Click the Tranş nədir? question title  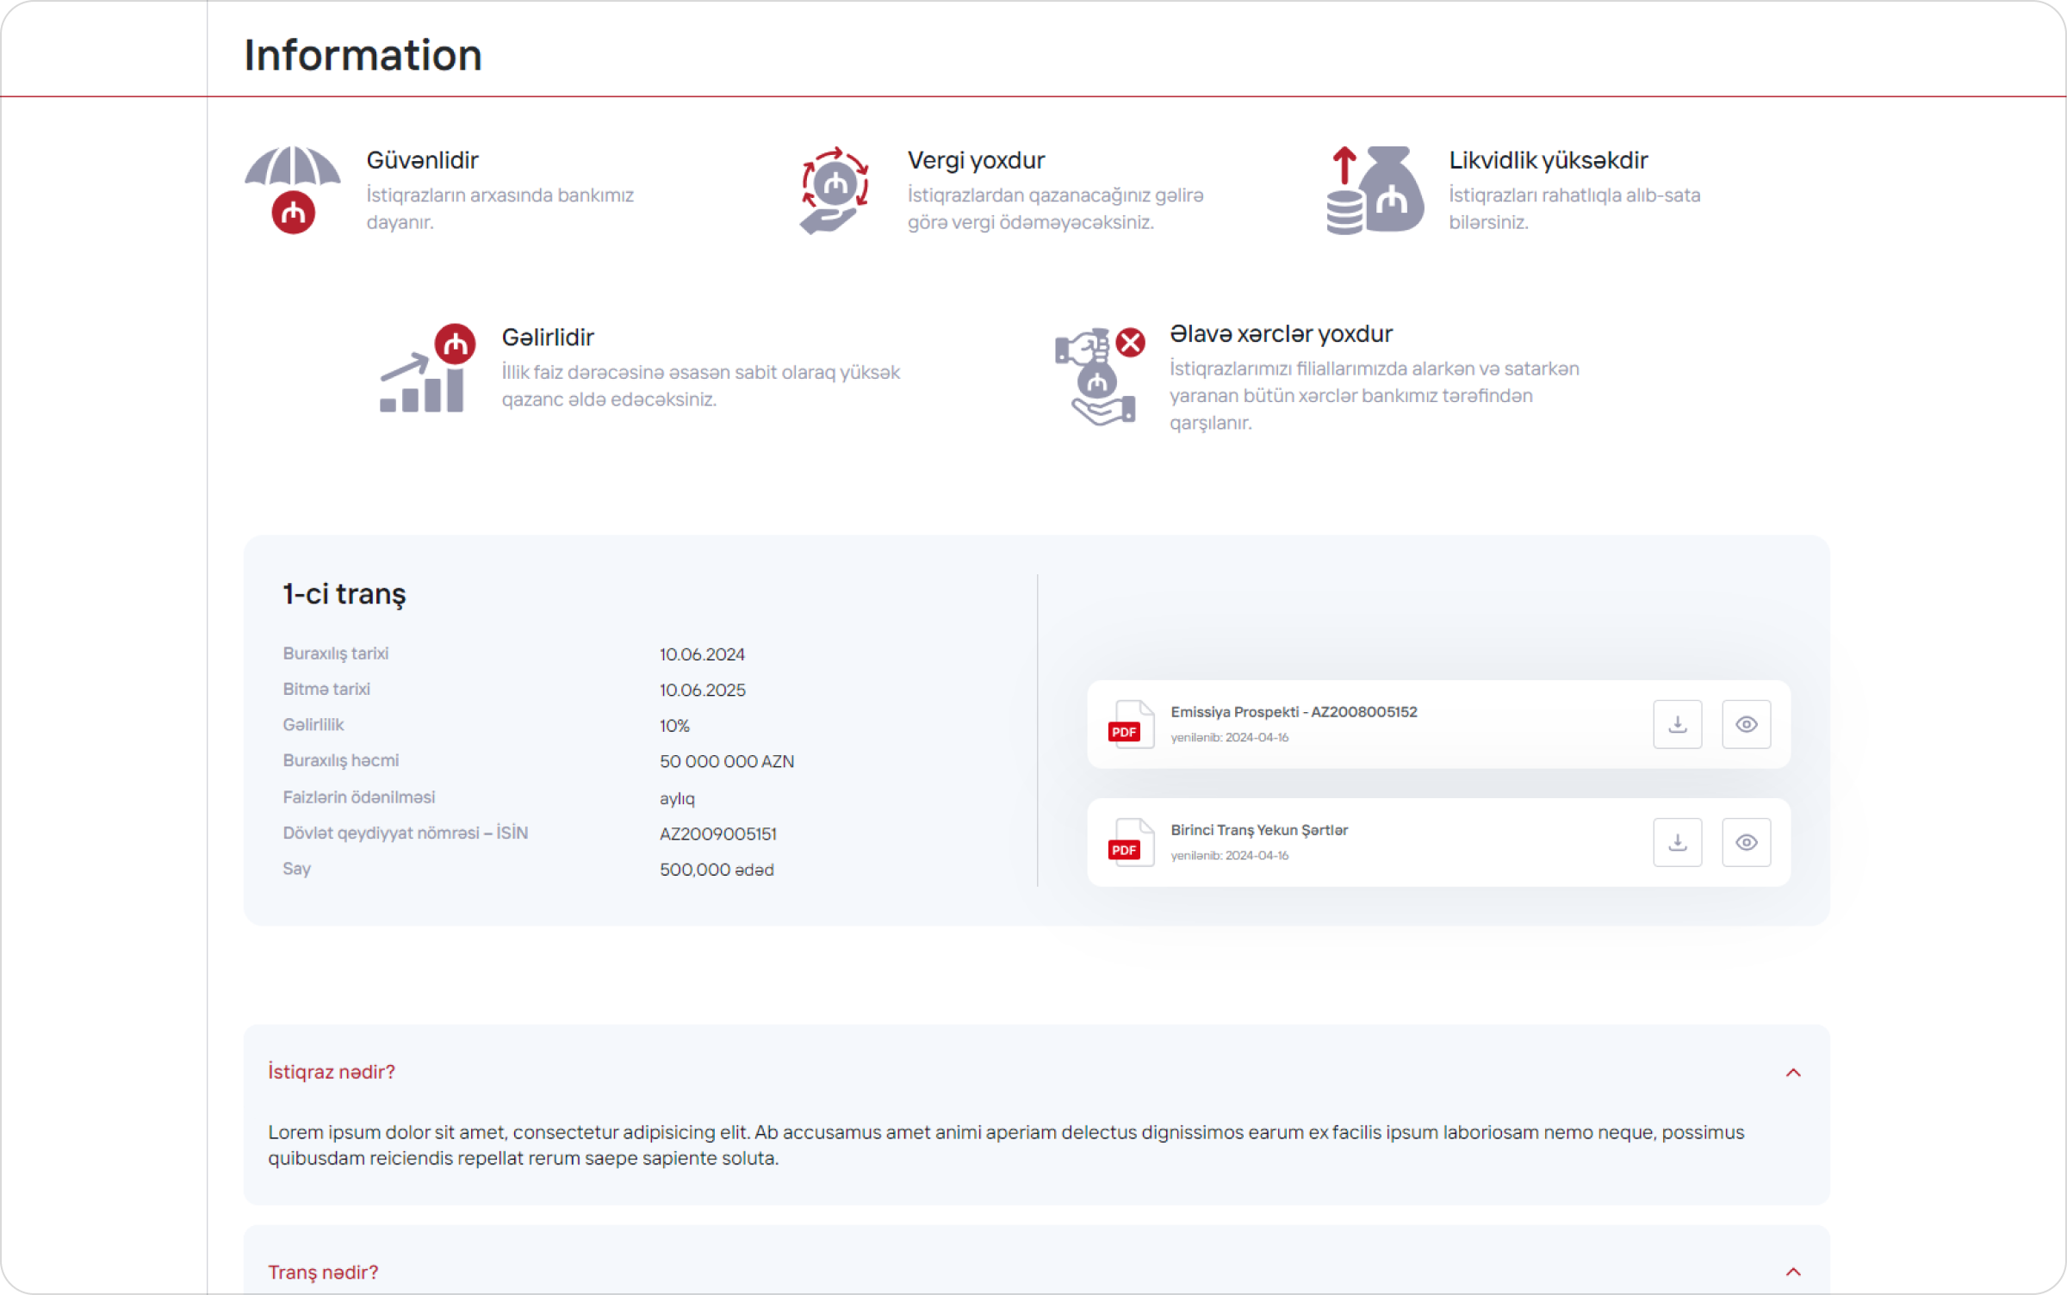(323, 1273)
